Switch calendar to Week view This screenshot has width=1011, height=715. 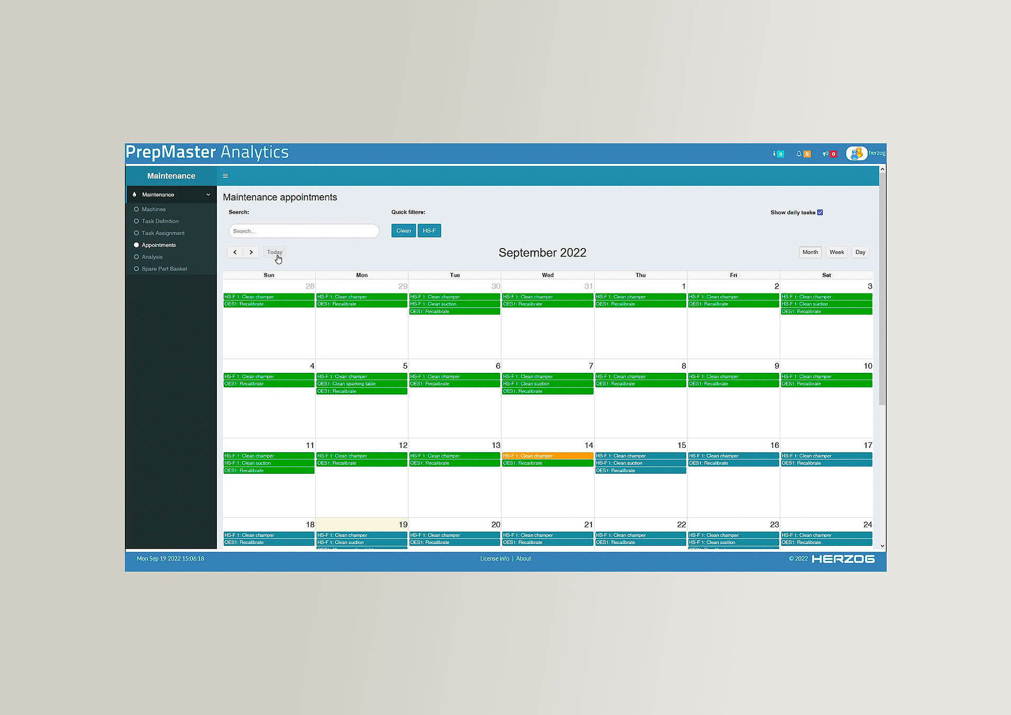[x=836, y=252]
